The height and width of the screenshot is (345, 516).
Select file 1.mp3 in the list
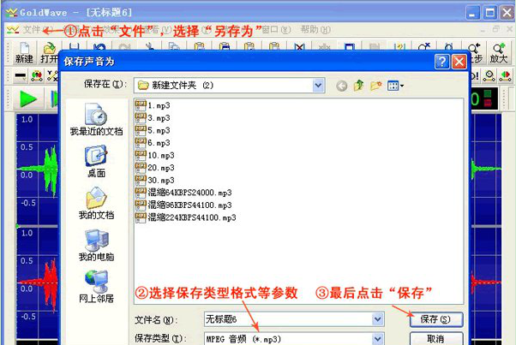tap(153, 105)
